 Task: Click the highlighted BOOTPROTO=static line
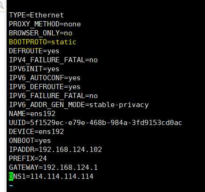tap(43, 42)
